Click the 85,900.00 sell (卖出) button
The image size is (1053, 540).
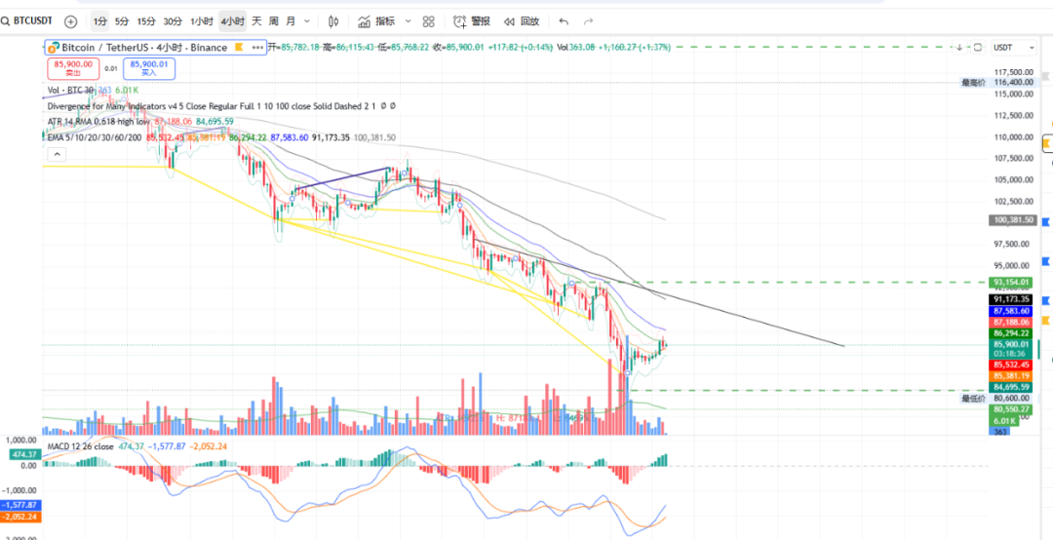tap(74, 67)
